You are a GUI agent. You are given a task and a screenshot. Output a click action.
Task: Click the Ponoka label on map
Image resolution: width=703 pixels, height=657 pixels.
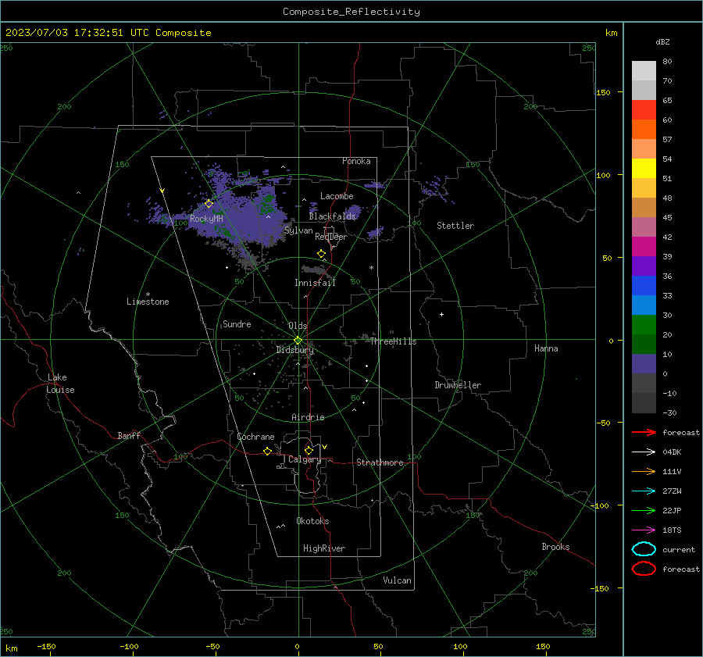(356, 161)
